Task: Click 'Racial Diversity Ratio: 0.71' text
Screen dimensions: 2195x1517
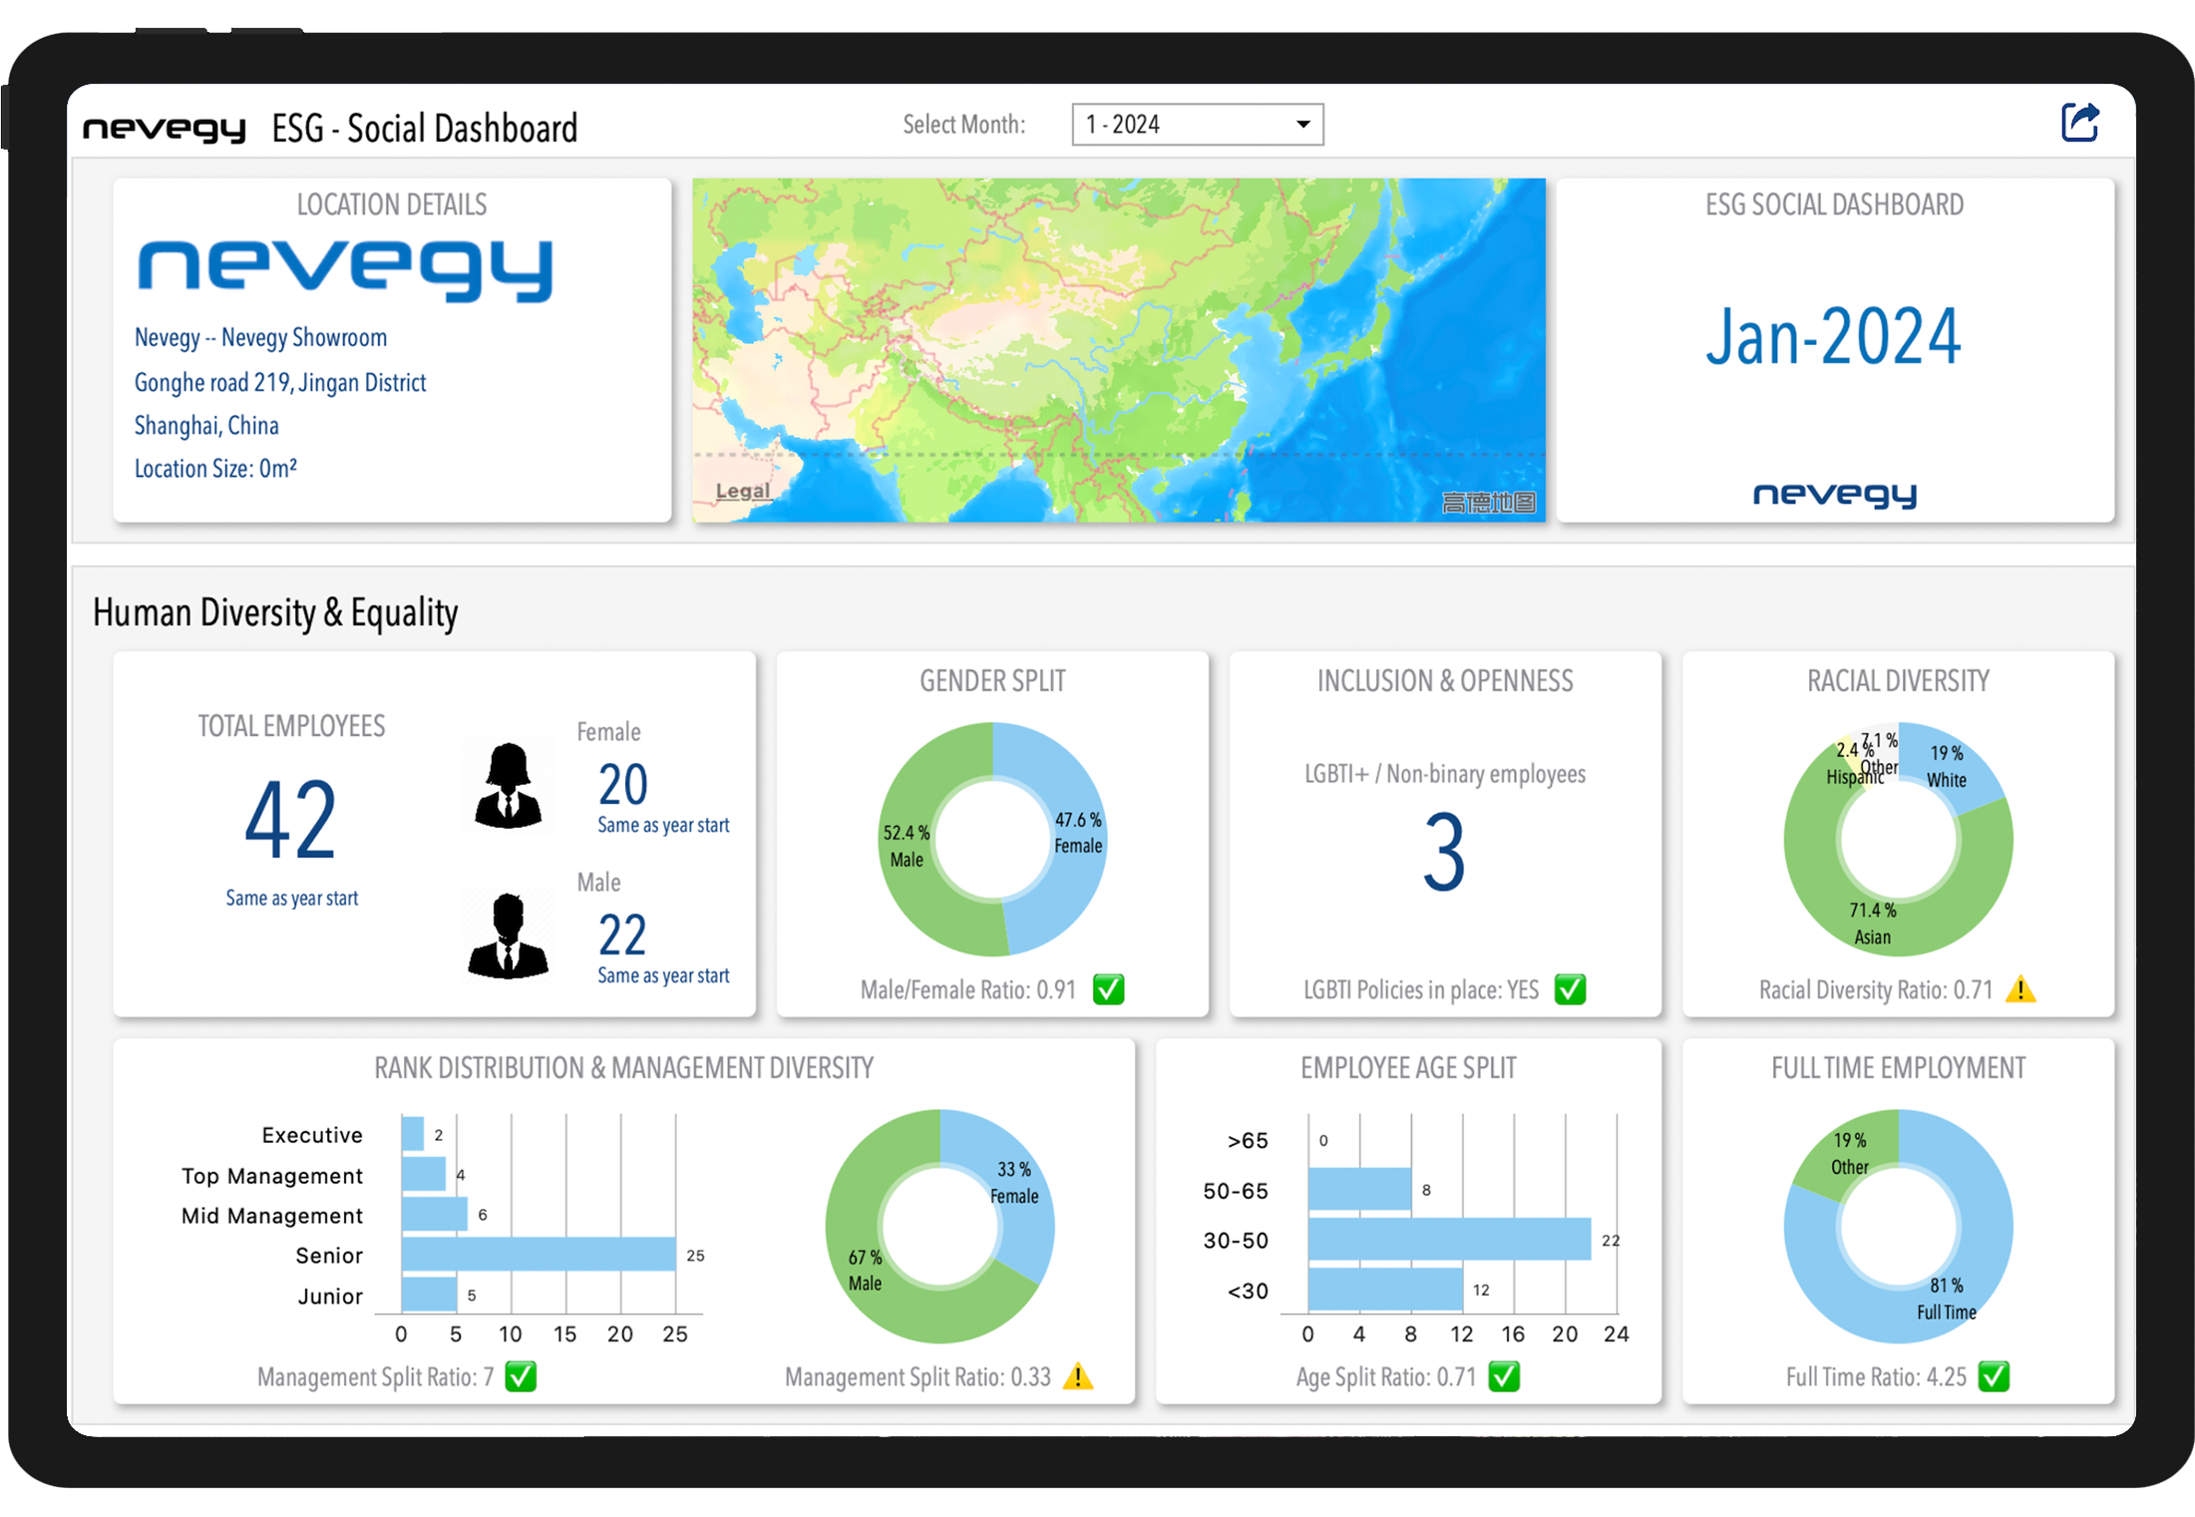Action: (x=1875, y=989)
